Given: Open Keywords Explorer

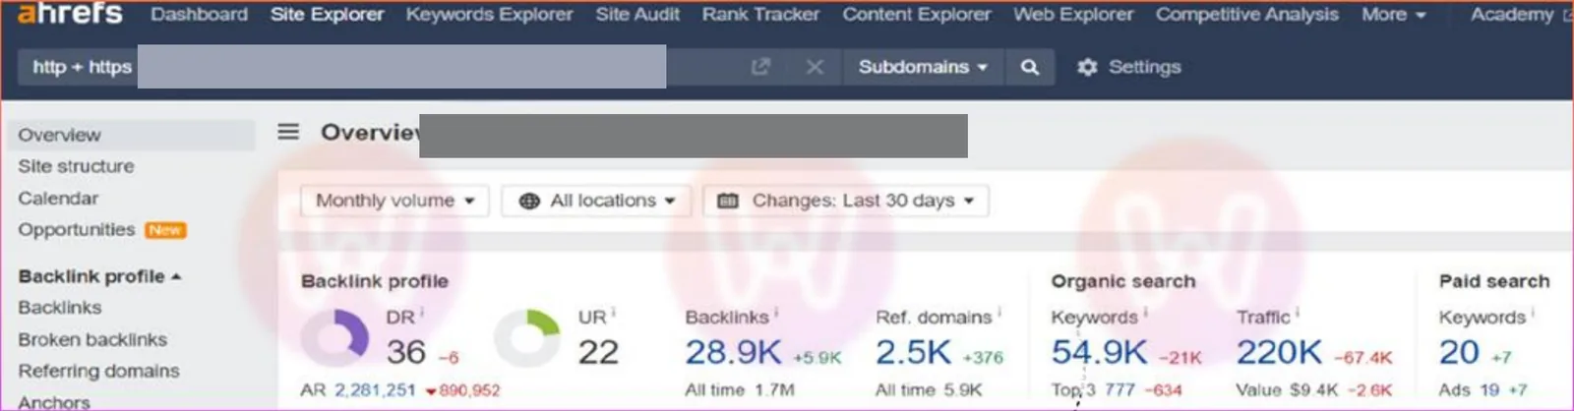Looking at the screenshot, I should tap(489, 15).
